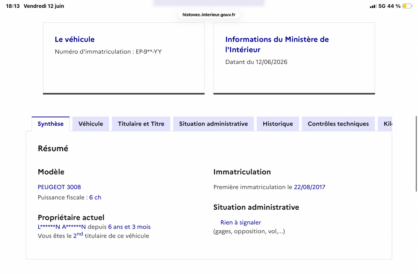Click the owner name L******N A******N

pos(62,227)
